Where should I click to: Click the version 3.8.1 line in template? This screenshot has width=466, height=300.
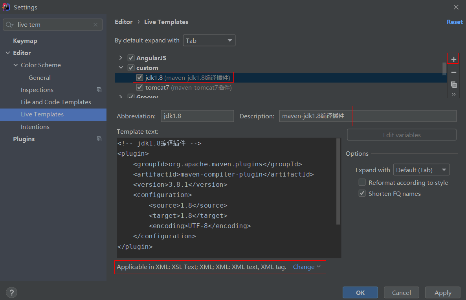click(180, 185)
